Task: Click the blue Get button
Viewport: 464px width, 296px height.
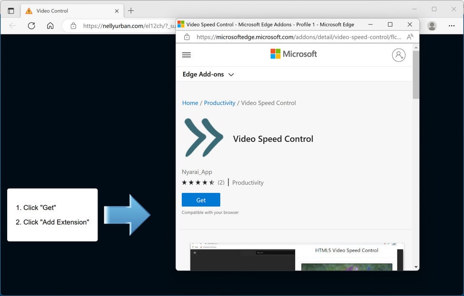Action: click(201, 200)
